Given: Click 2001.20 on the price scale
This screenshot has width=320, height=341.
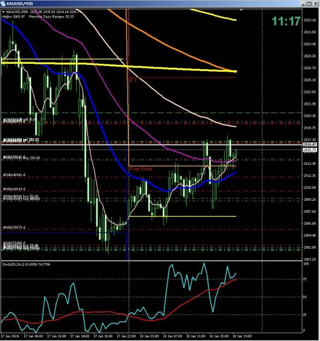Looking at the screenshot, I should [310, 259].
